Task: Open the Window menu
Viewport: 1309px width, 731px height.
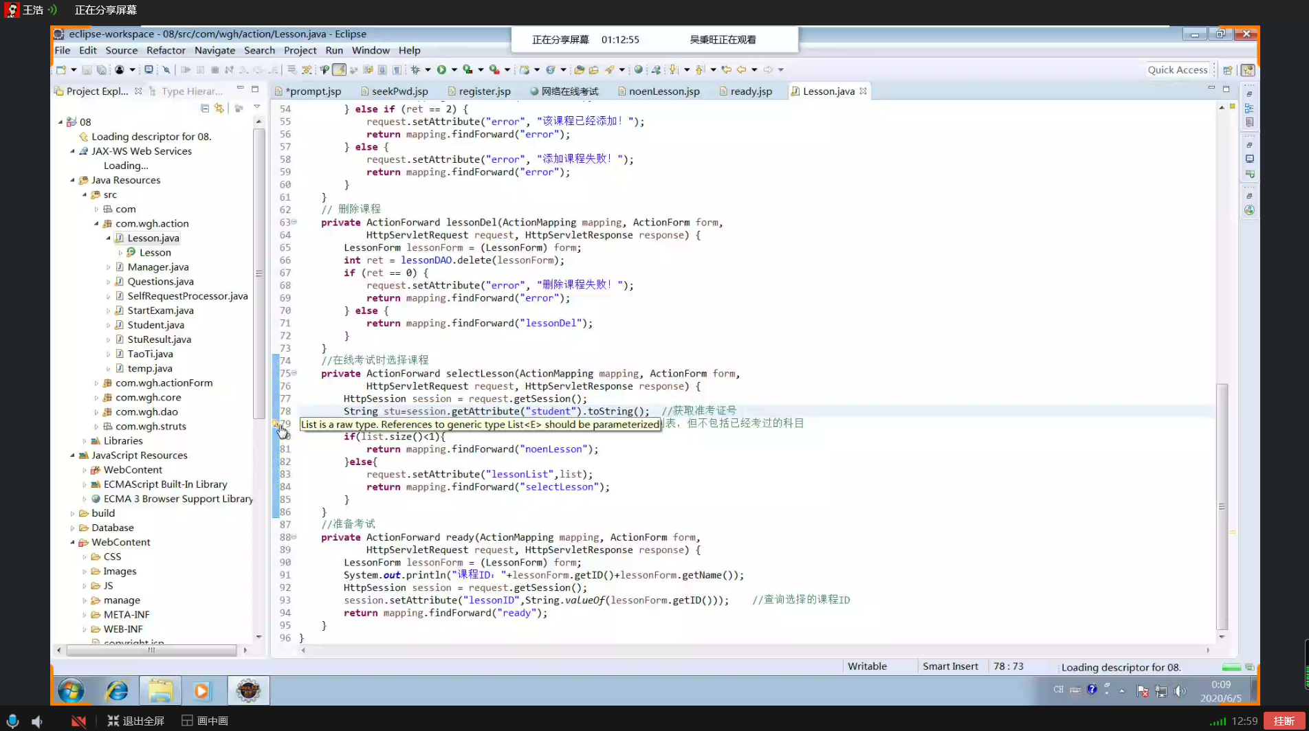Action: click(371, 50)
